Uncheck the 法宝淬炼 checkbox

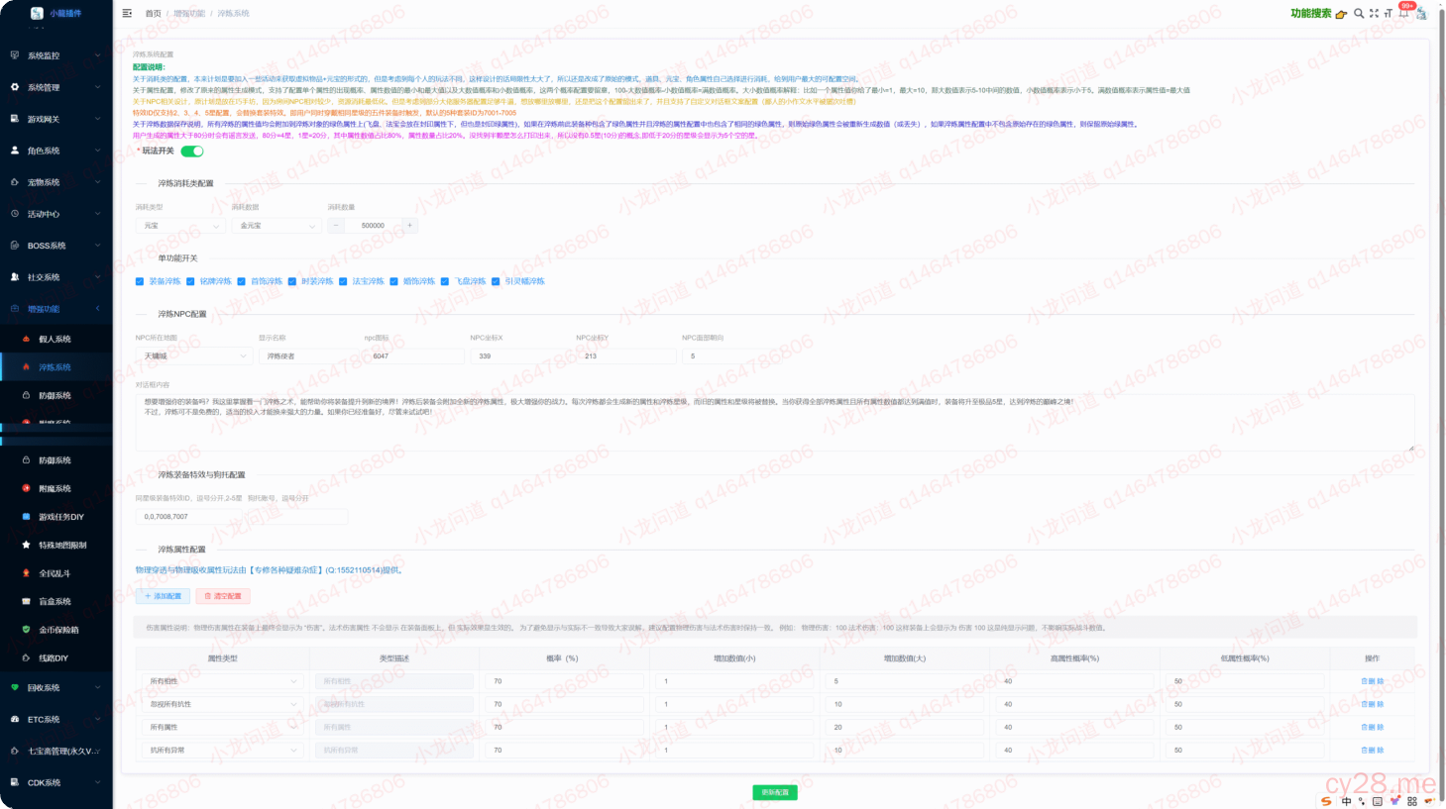click(x=343, y=281)
